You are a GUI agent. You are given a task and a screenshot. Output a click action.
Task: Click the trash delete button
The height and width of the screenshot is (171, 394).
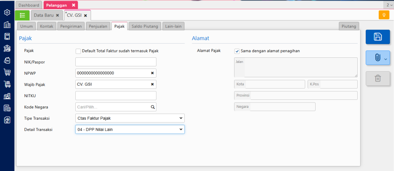tap(378, 78)
